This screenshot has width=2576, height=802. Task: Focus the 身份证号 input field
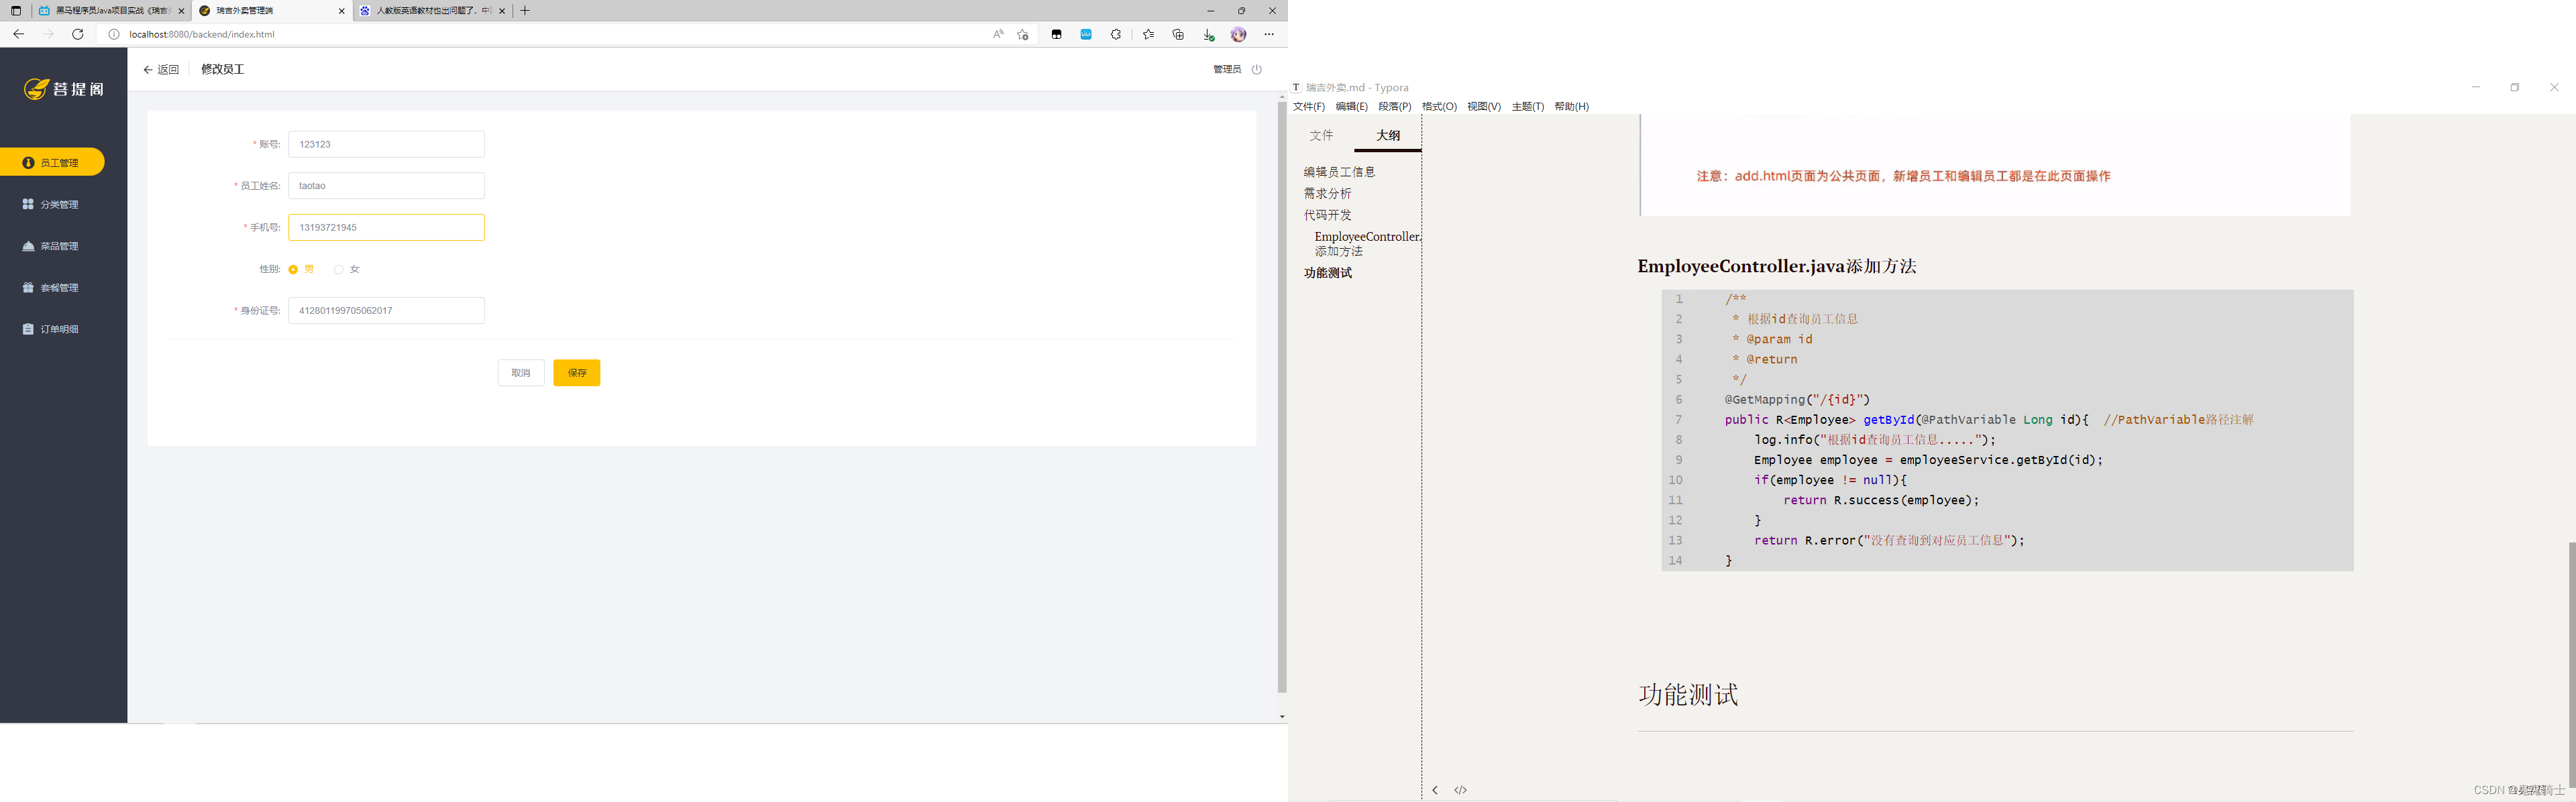pos(387,311)
